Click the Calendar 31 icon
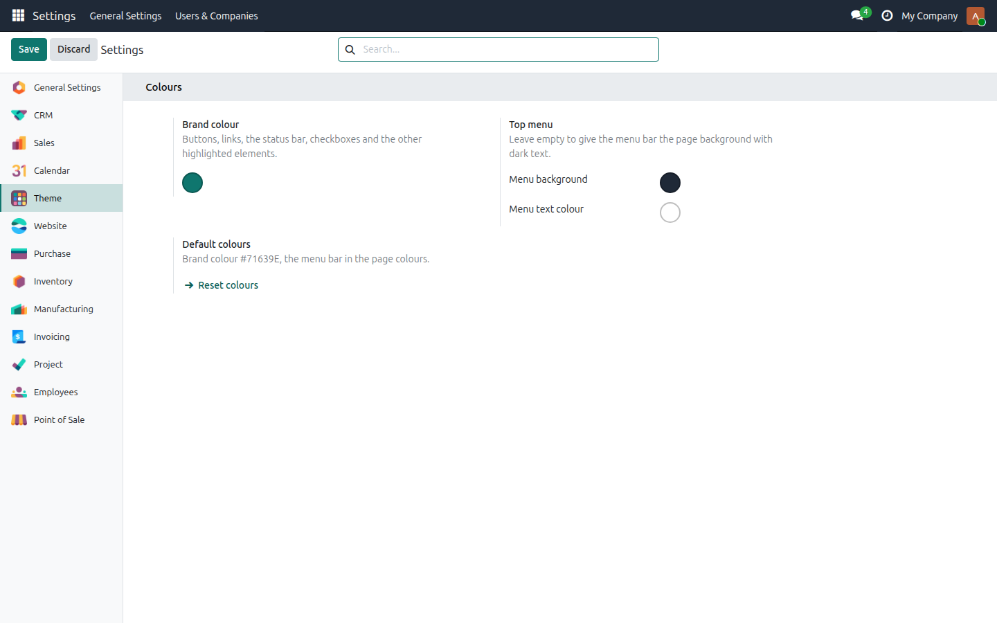Image resolution: width=997 pixels, height=623 pixels. 19,170
